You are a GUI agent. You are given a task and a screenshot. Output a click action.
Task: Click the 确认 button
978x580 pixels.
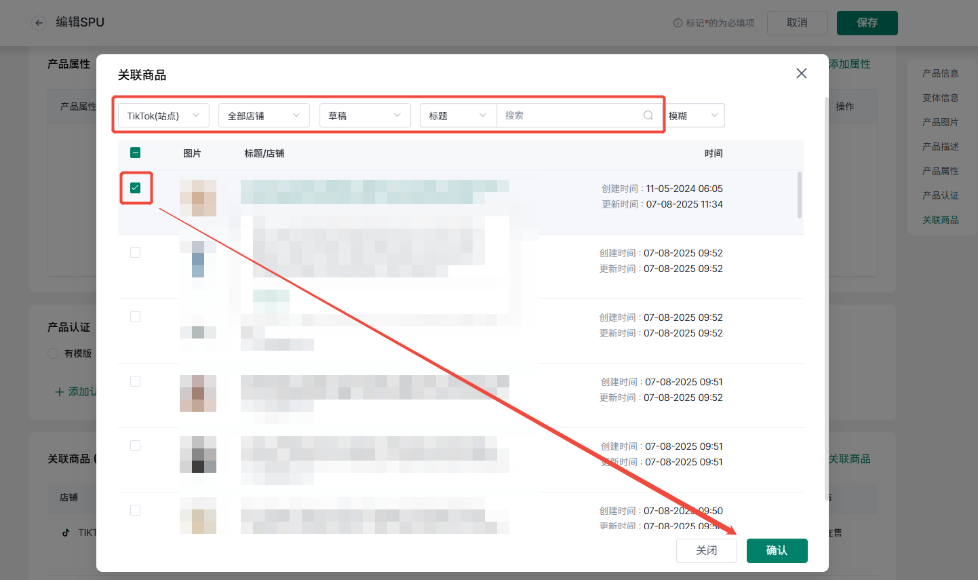[777, 550]
